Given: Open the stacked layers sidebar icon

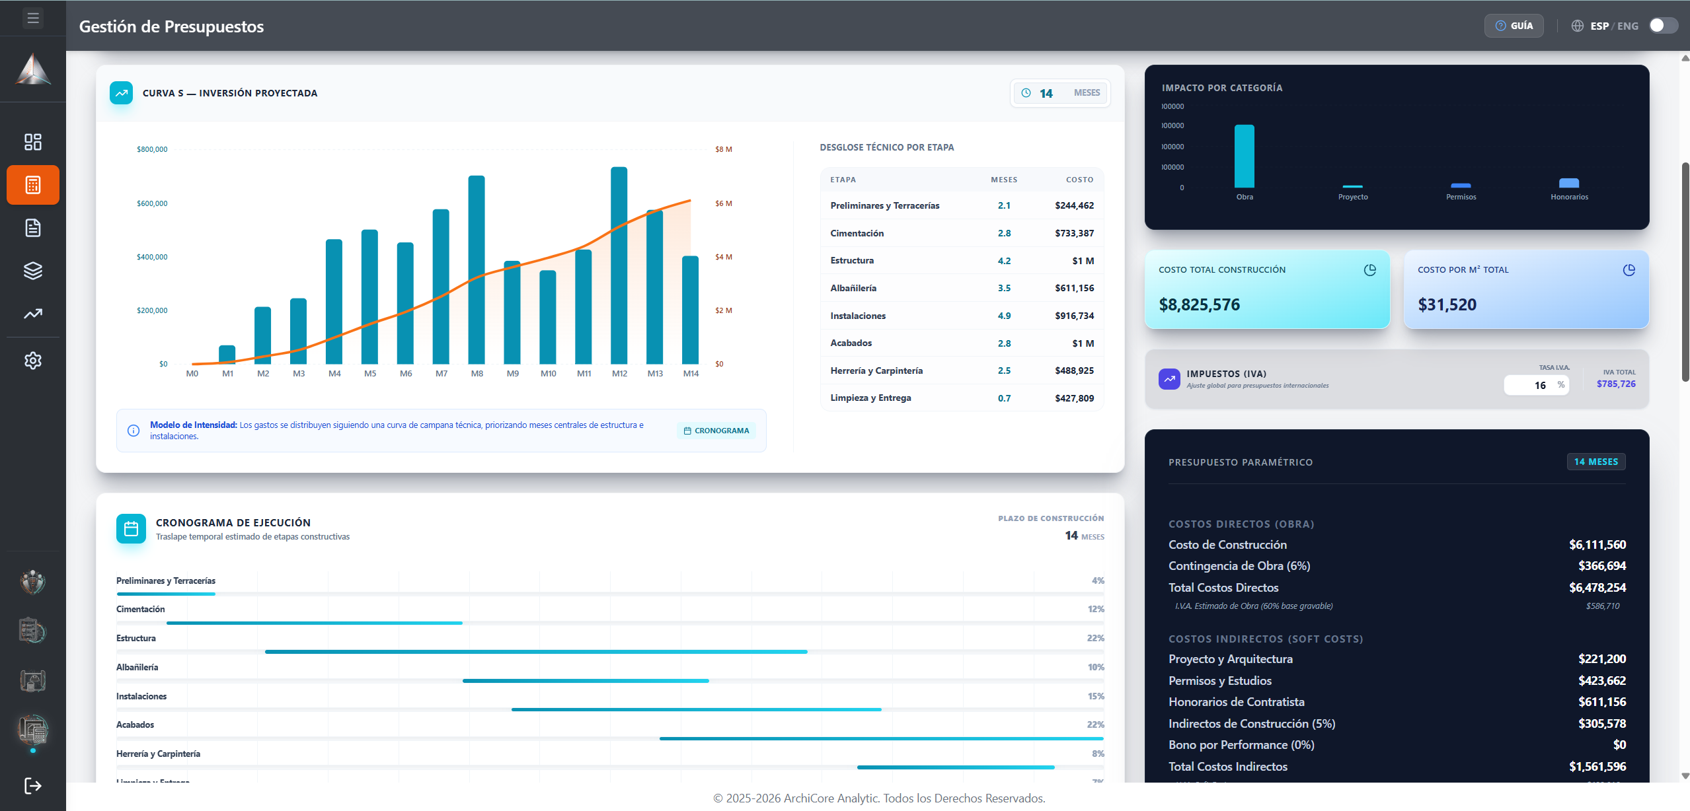Looking at the screenshot, I should pos(33,271).
